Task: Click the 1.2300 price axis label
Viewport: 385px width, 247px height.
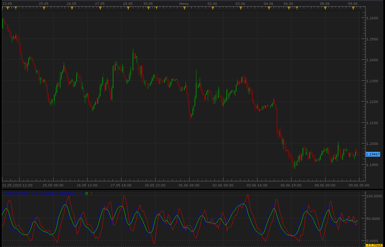Action: [x=372, y=81]
